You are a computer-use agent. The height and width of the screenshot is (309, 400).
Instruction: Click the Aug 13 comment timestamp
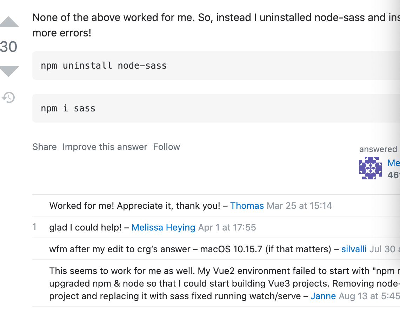coord(369,296)
